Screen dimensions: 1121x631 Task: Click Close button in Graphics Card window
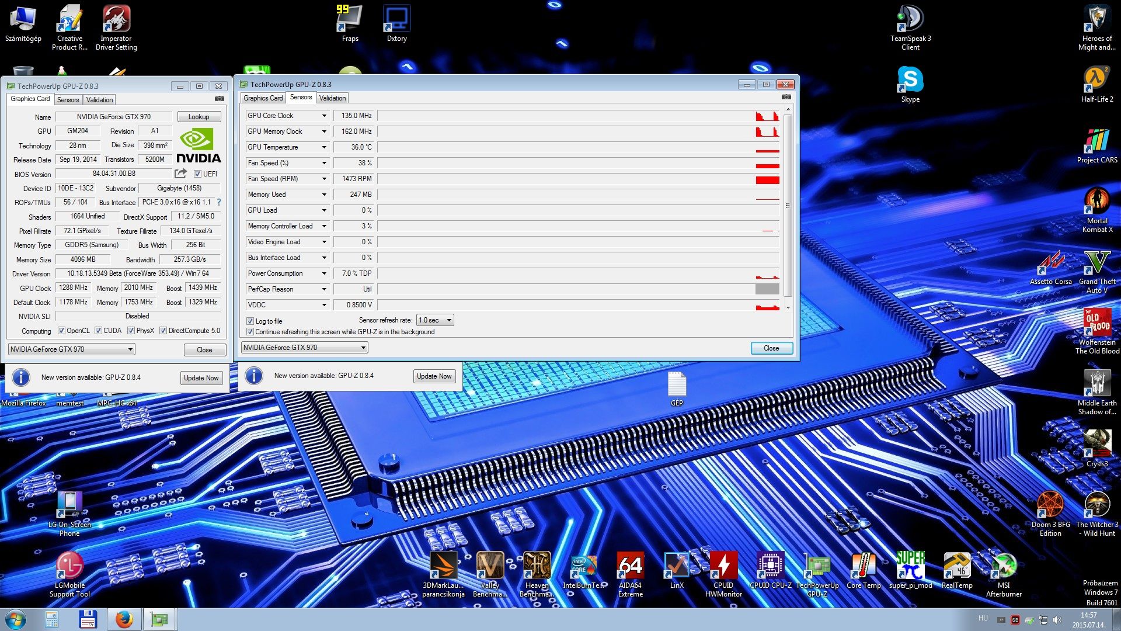[204, 350]
